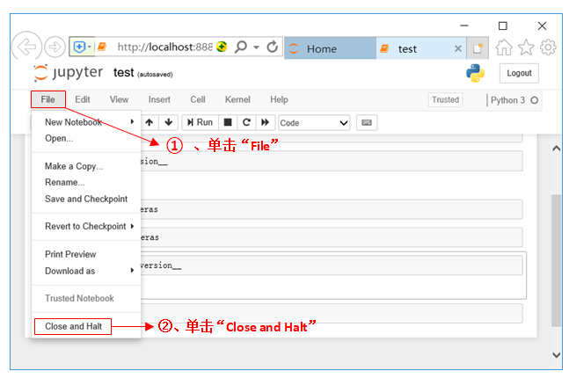Refresh the page with reload icon

click(272, 47)
